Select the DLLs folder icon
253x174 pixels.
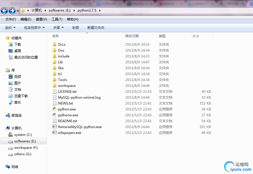click(x=55, y=44)
